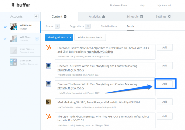Click the WillBluntAU Twitter profile picture
This screenshot has height=130, width=185.
[x=13, y=27]
